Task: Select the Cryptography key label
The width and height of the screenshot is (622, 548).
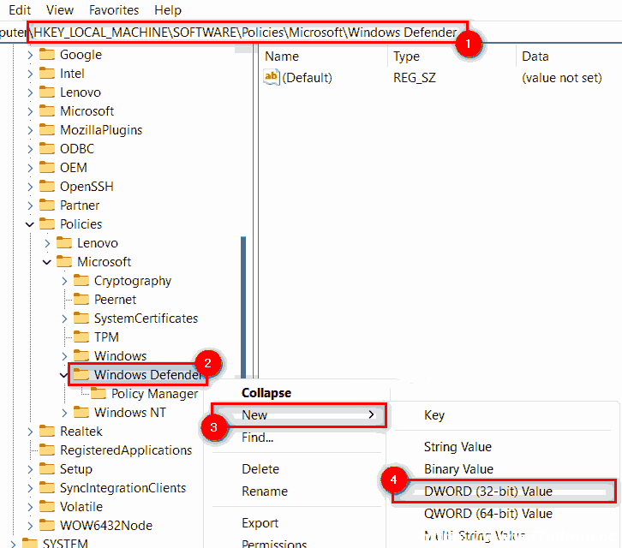Action: coord(133,281)
